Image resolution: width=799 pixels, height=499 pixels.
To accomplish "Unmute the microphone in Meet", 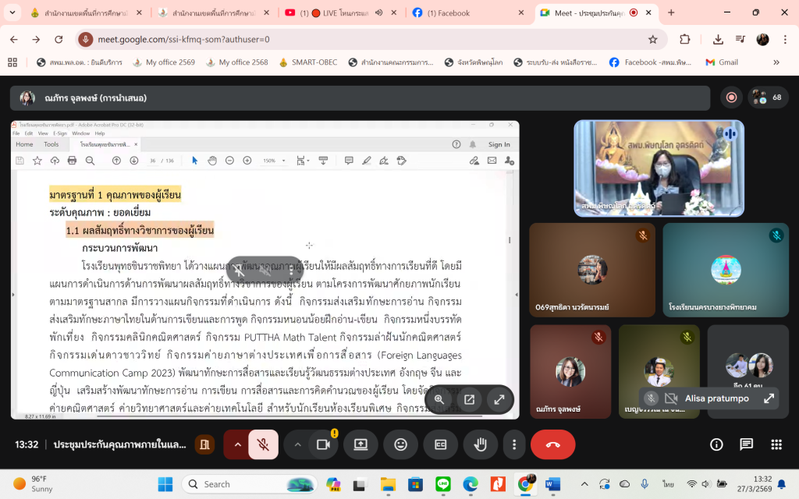I will (263, 444).
